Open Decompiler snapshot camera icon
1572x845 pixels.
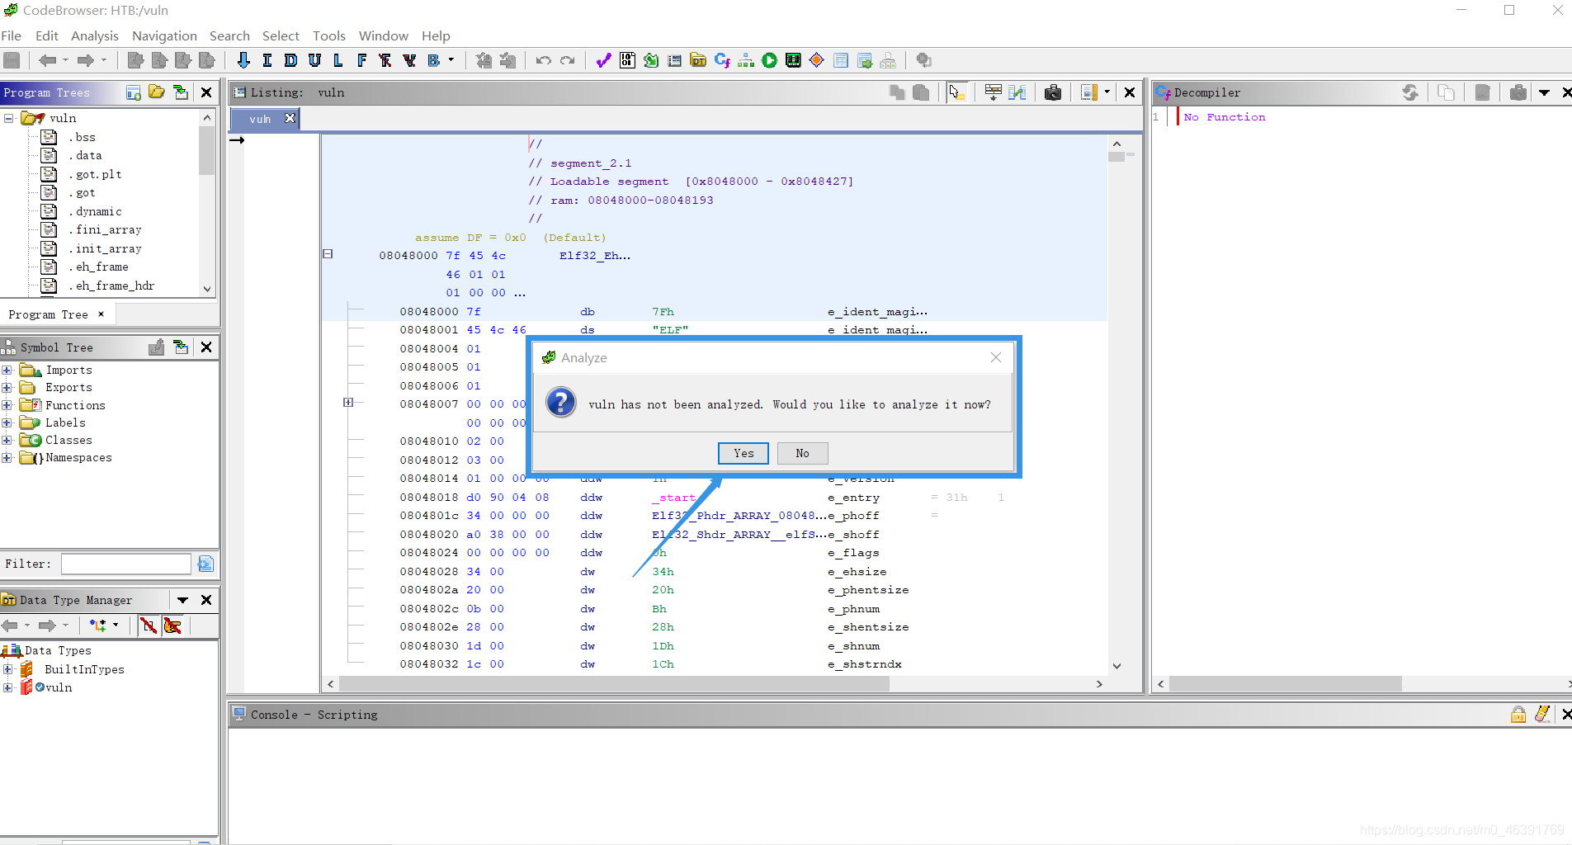pos(1518,92)
